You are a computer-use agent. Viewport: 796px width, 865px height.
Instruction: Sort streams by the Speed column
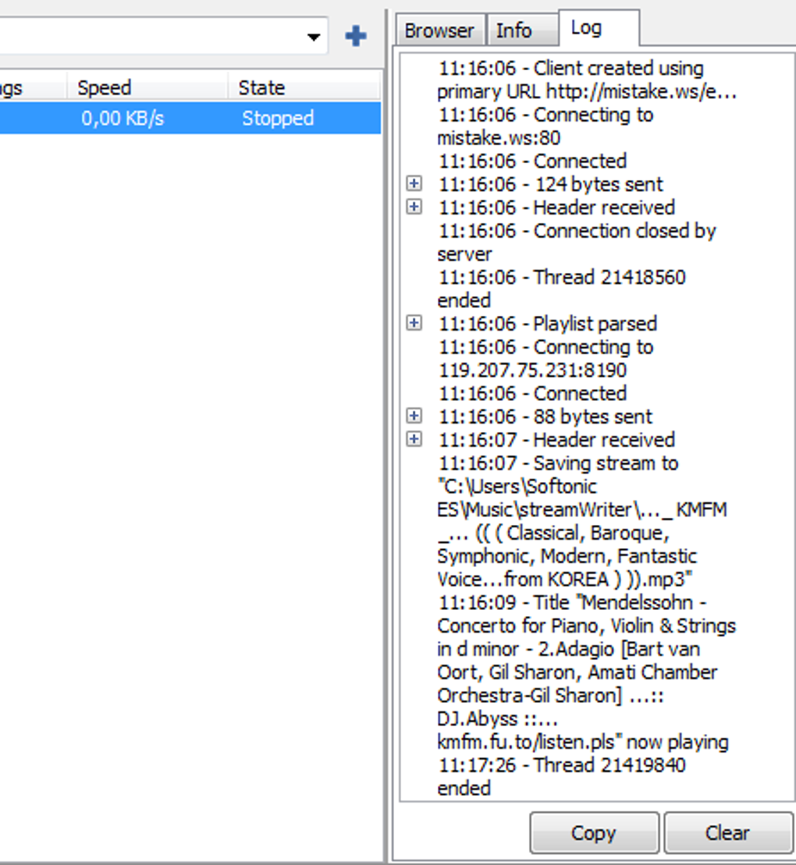tap(104, 87)
